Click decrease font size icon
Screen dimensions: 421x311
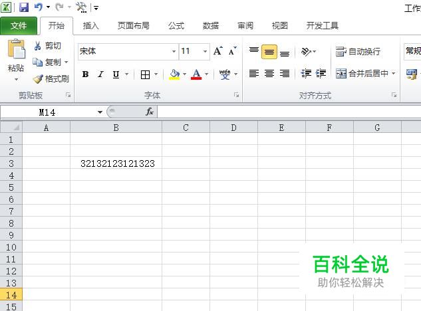coord(232,51)
